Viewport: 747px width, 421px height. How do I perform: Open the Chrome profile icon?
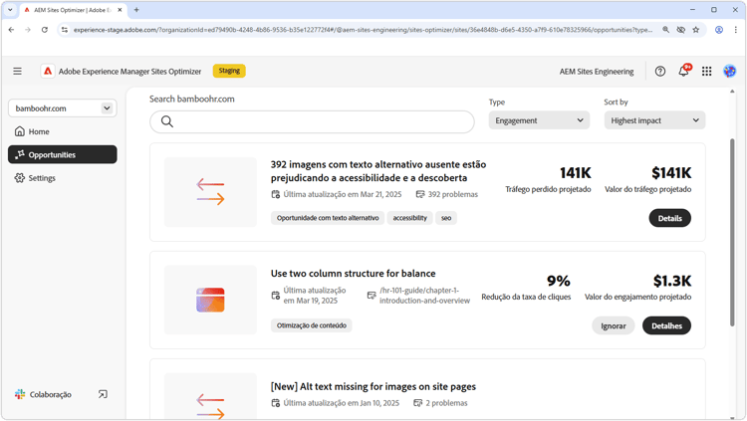[719, 30]
